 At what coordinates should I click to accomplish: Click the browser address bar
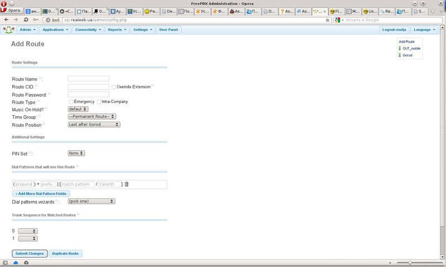point(193,20)
